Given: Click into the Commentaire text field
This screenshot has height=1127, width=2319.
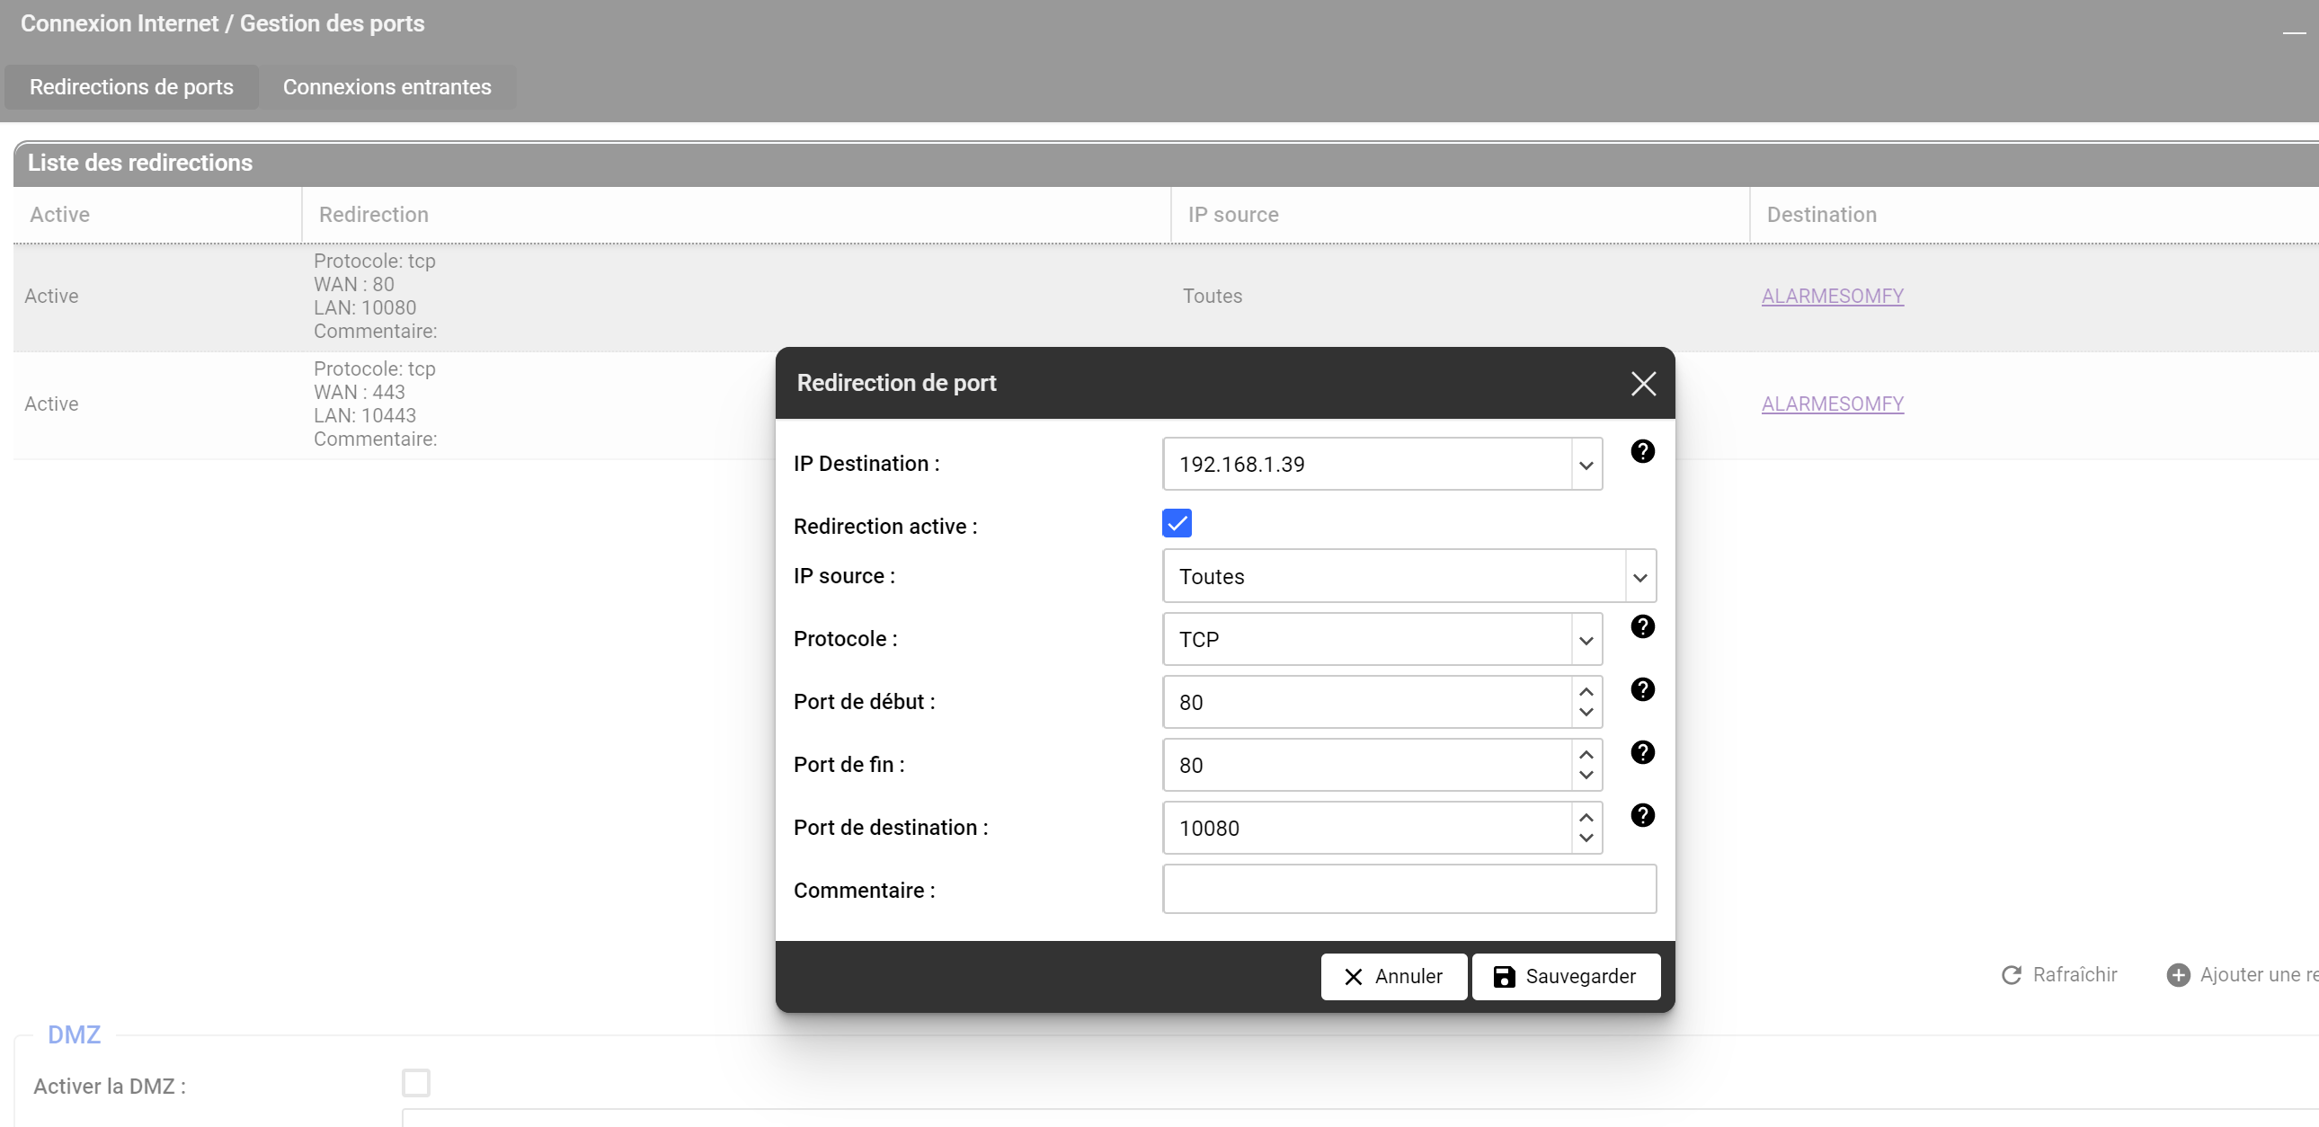Looking at the screenshot, I should (1408, 890).
